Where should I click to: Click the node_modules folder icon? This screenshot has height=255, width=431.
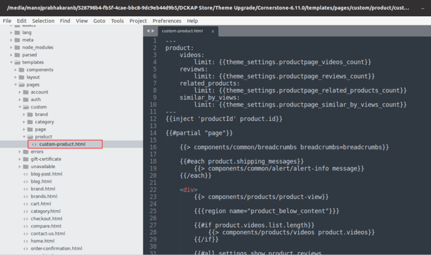tap(17, 47)
